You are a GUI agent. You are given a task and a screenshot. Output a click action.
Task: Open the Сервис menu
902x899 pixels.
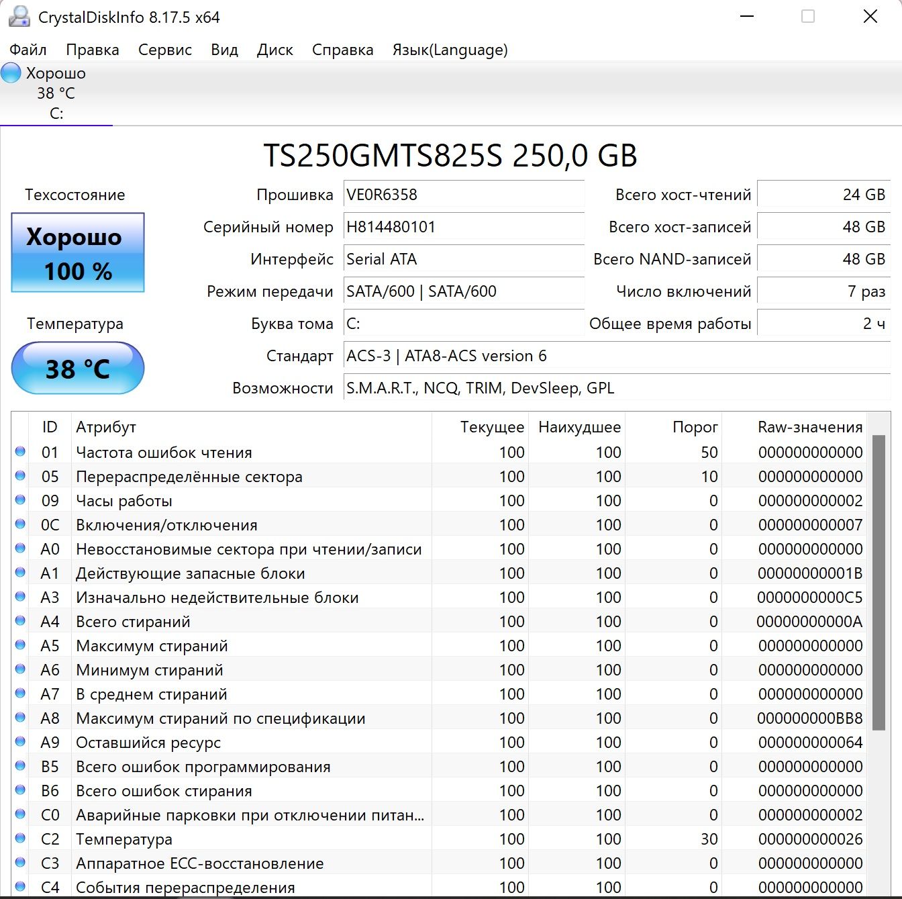(165, 50)
